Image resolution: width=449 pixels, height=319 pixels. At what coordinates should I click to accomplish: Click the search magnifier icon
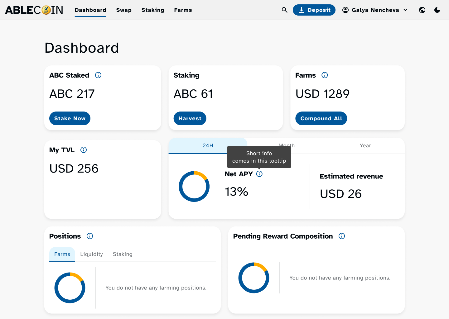point(284,10)
